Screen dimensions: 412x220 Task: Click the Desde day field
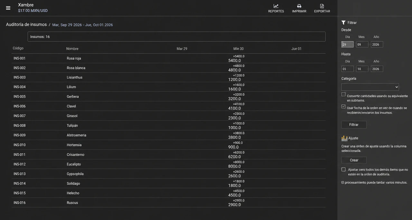347,44
